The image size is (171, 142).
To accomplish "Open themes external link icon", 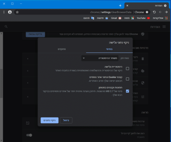I will (x=28, y=123).
